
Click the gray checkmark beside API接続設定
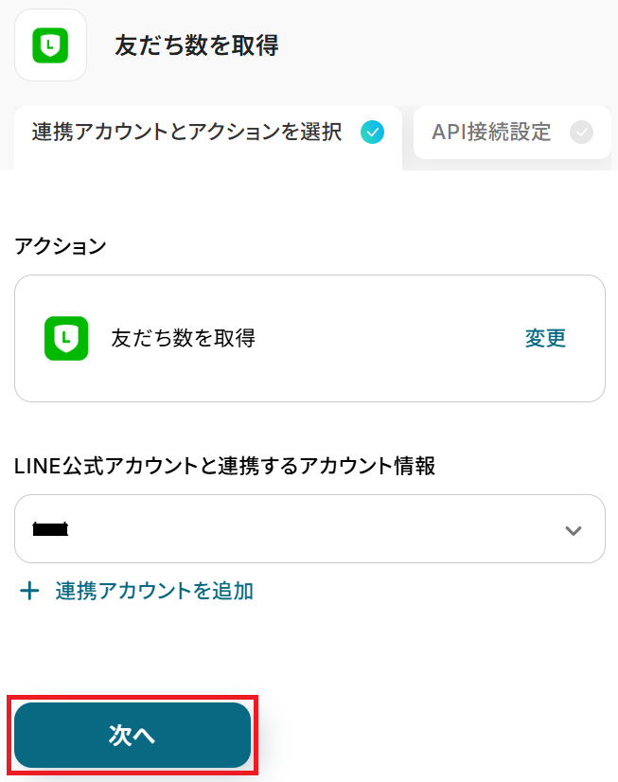tap(582, 133)
